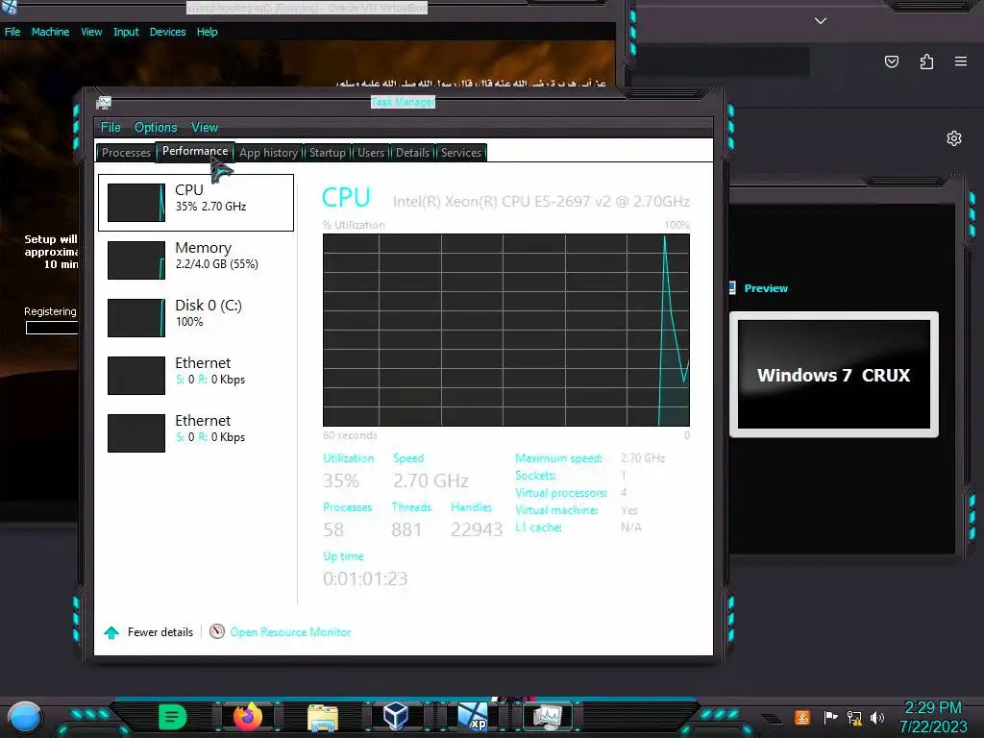Open File Explorer from the taskbar

(x=323, y=717)
